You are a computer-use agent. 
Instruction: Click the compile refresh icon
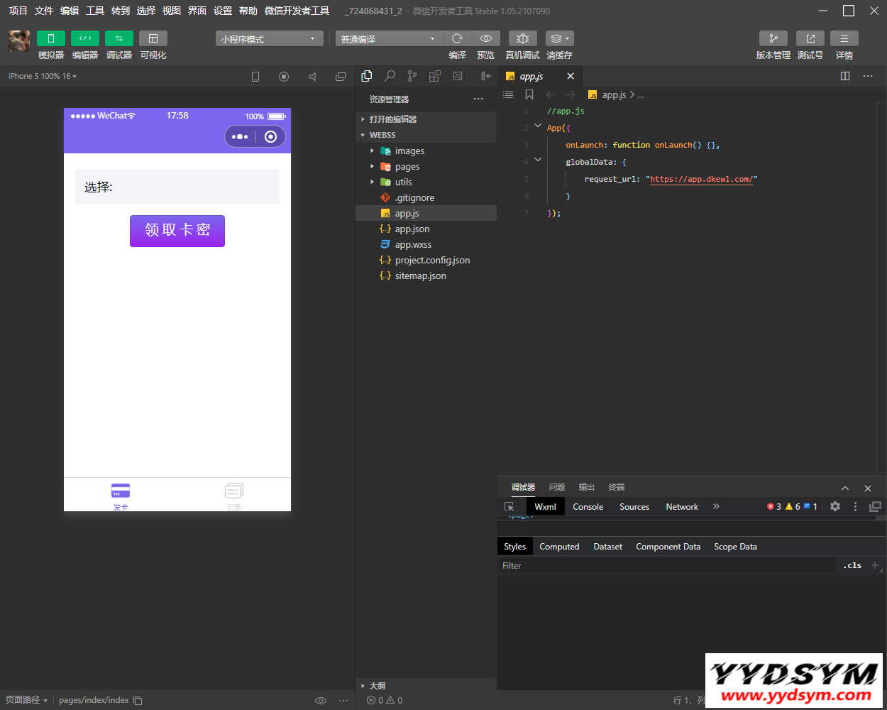point(457,38)
